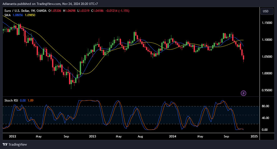Viewport: 277px width, 149px height.
Task: Click the Stoch RSI blue value 0.00
Action: point(23,101)
